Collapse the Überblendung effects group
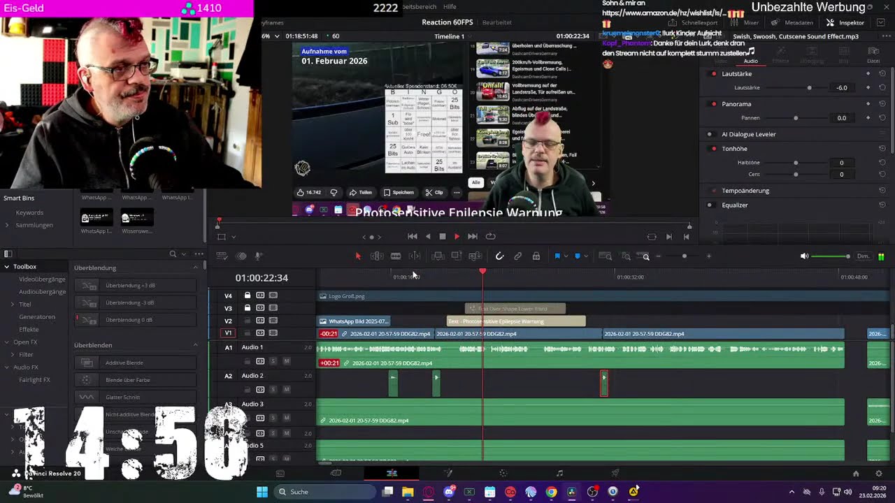895x503 pixels. (195, 268)
